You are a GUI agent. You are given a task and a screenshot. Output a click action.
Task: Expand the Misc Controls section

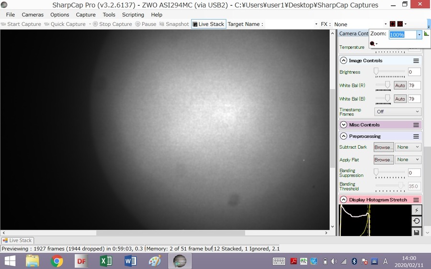(343, 125)
